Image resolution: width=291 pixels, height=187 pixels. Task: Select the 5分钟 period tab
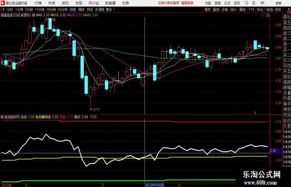click(29, 10)
